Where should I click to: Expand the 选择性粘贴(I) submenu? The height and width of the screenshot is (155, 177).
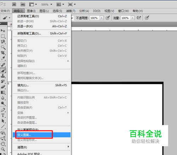click(42, 61)
